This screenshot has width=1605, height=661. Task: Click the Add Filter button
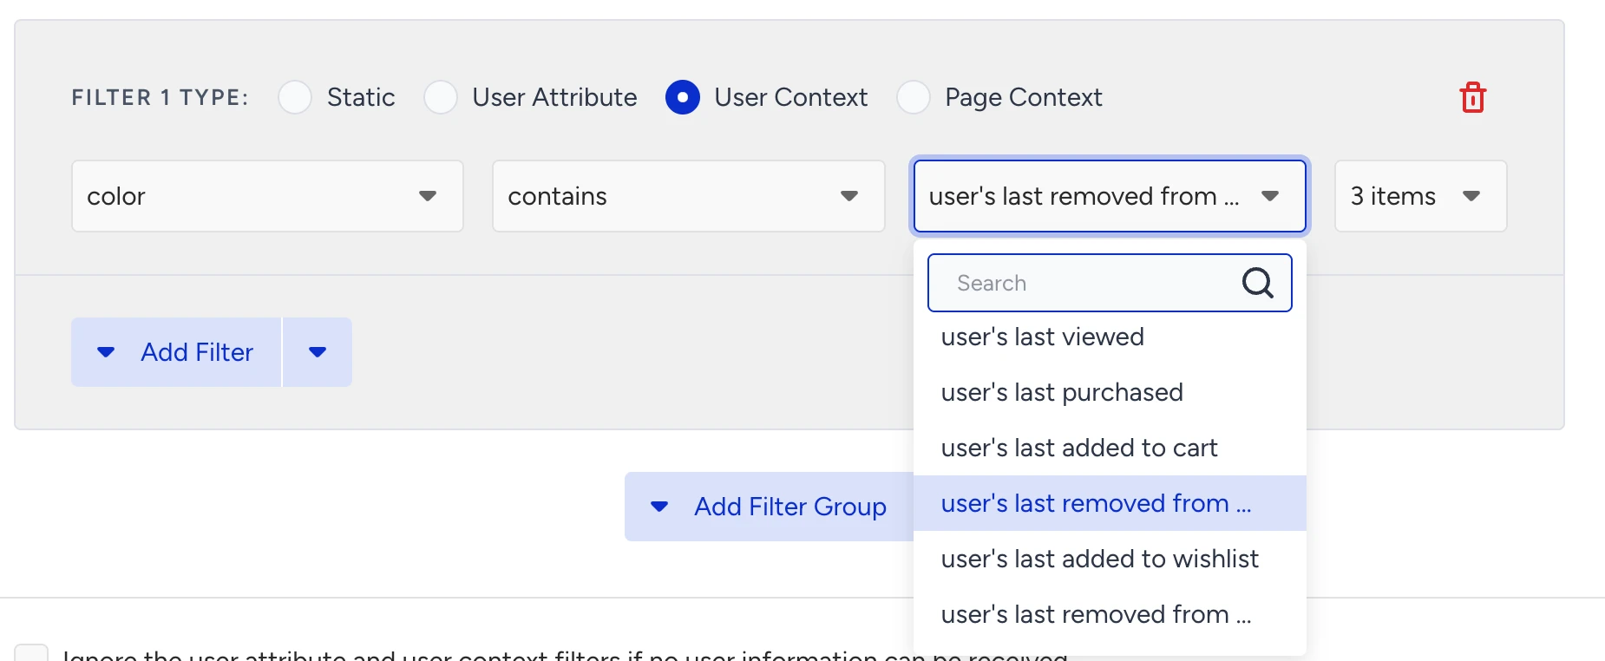click(176, 352)
